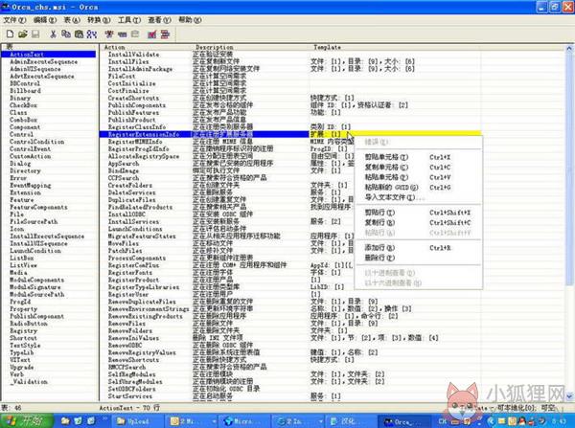Click the StartServices action cell

click(129, 396)
